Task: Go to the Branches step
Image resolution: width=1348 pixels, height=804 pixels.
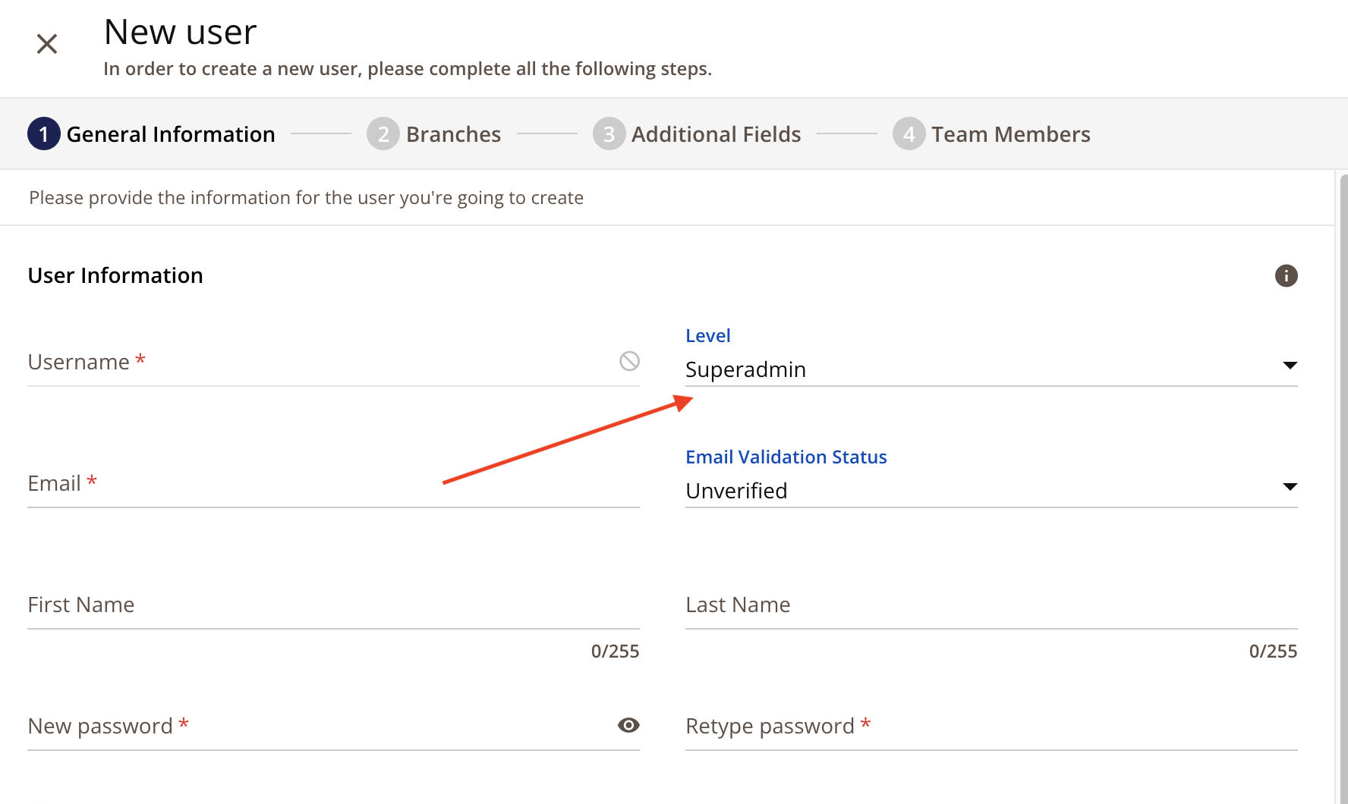Action: point(453,133)
